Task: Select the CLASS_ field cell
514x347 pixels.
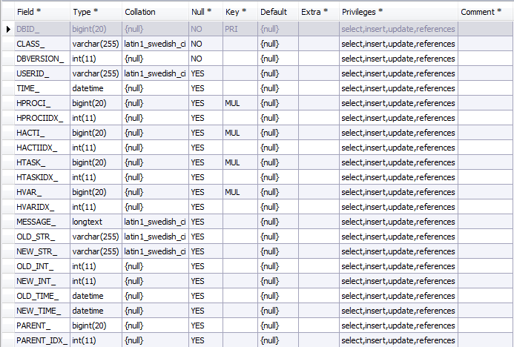Action: (42, 44)
